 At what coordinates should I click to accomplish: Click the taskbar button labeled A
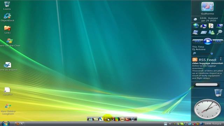[20, 124]
